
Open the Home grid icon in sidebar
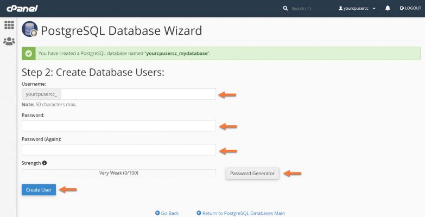tap(9, 25)
